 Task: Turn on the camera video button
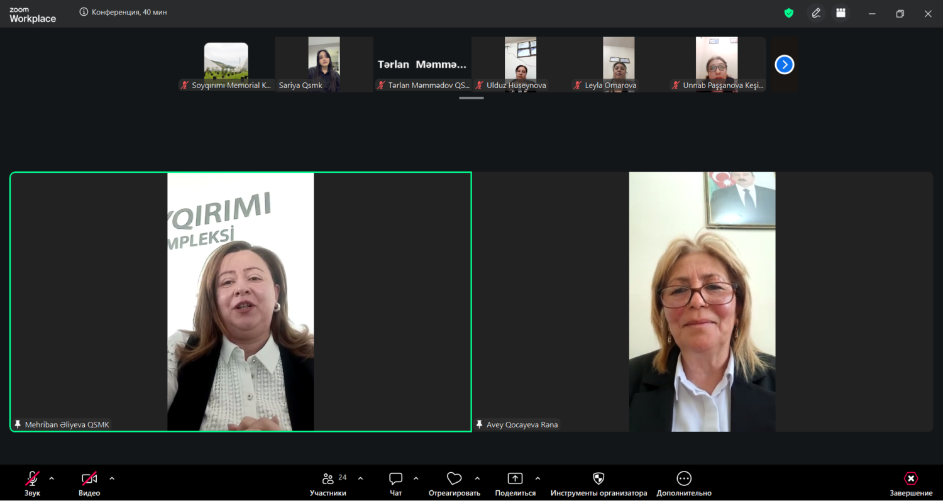click(x=89, y=479)
